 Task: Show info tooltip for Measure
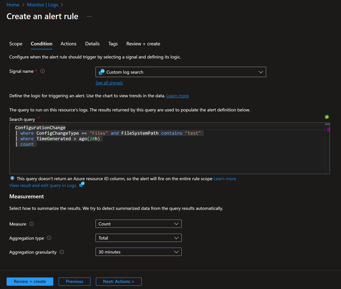pos(31,224)
